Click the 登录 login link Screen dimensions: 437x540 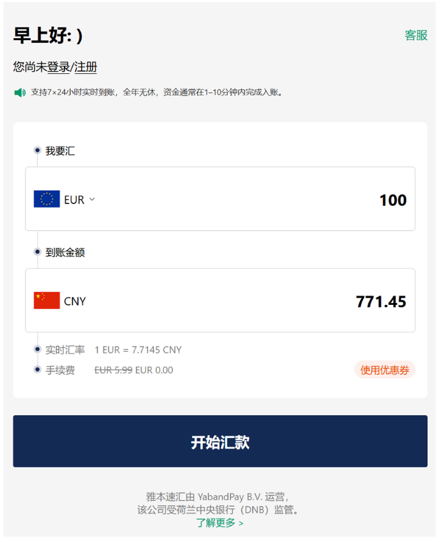tap(58, 66)
